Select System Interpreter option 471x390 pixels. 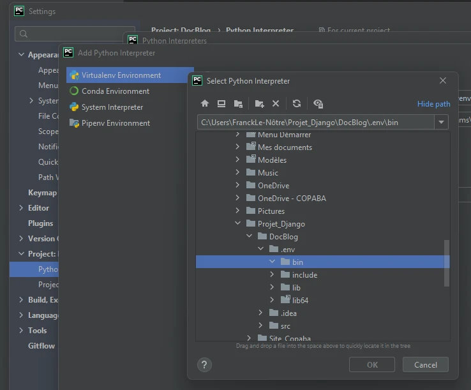tap(112, 107)
